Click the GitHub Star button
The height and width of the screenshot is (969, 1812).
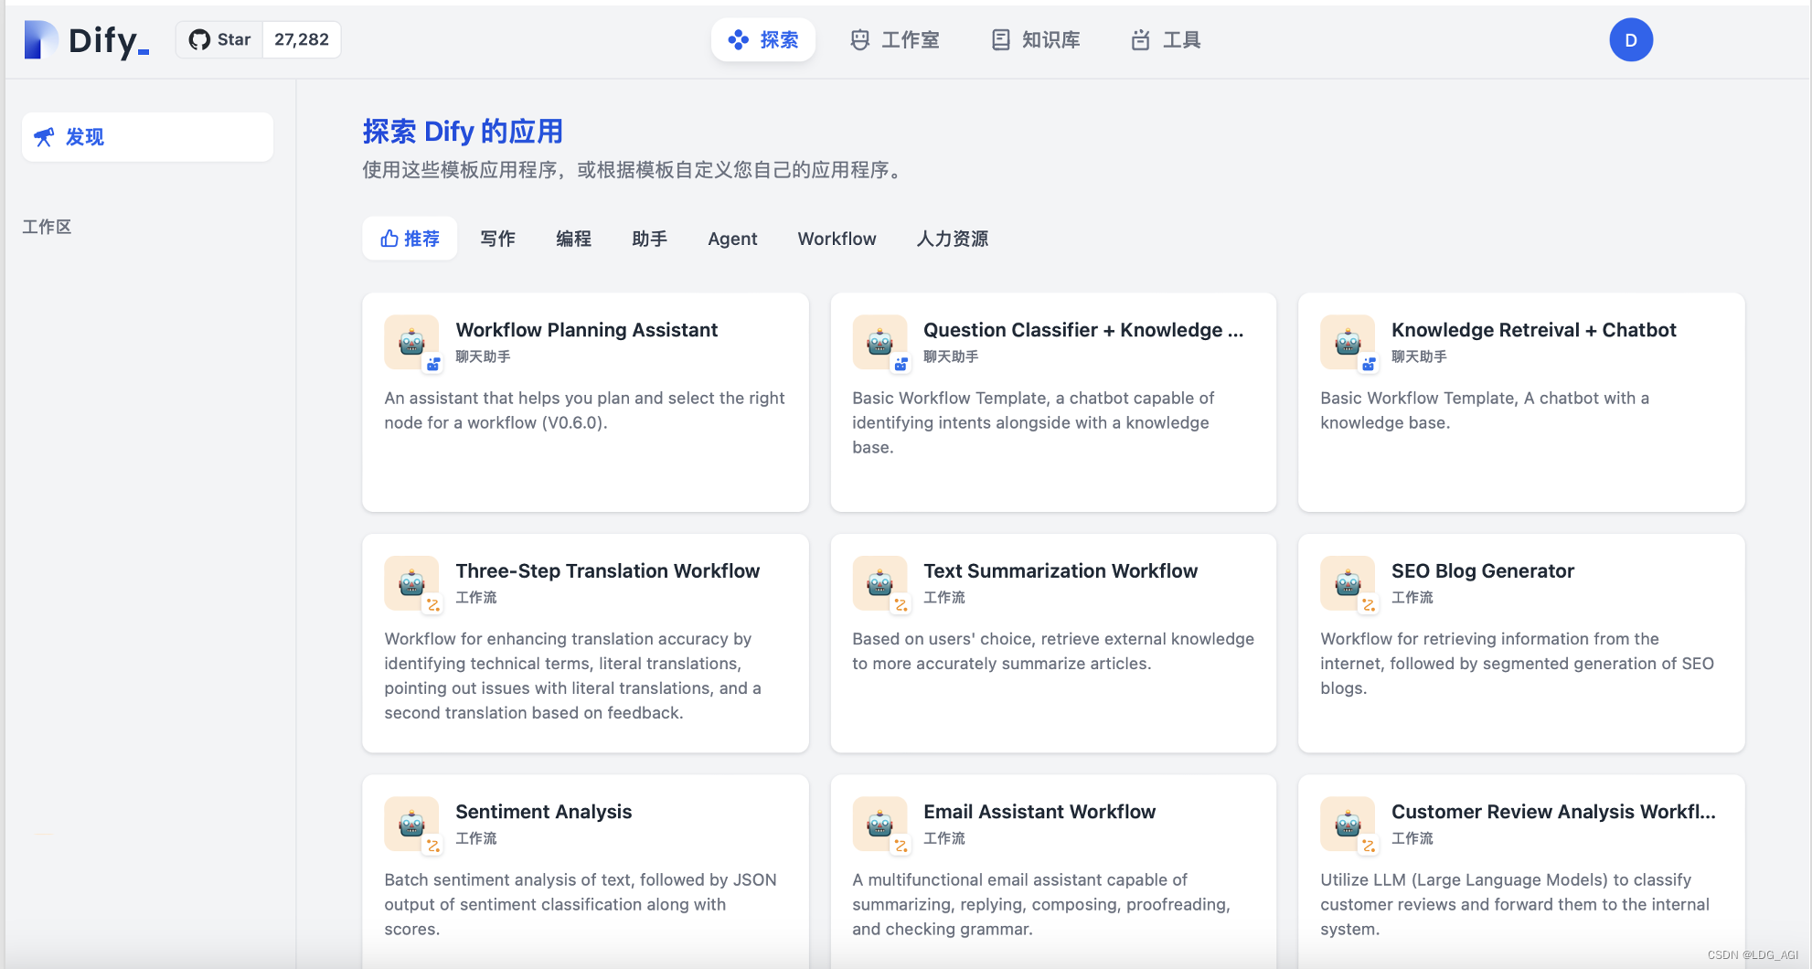(219, 39)
